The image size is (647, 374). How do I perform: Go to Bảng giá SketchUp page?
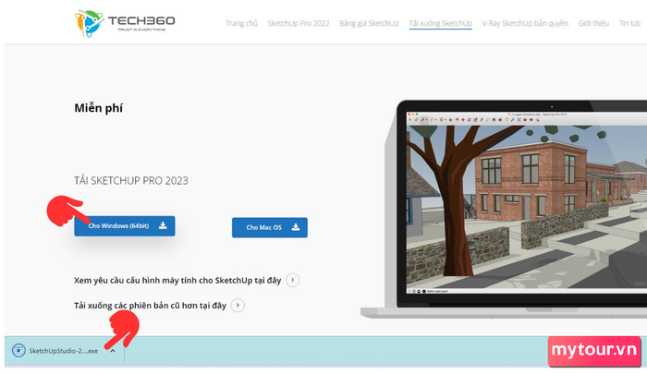point(370,23)
